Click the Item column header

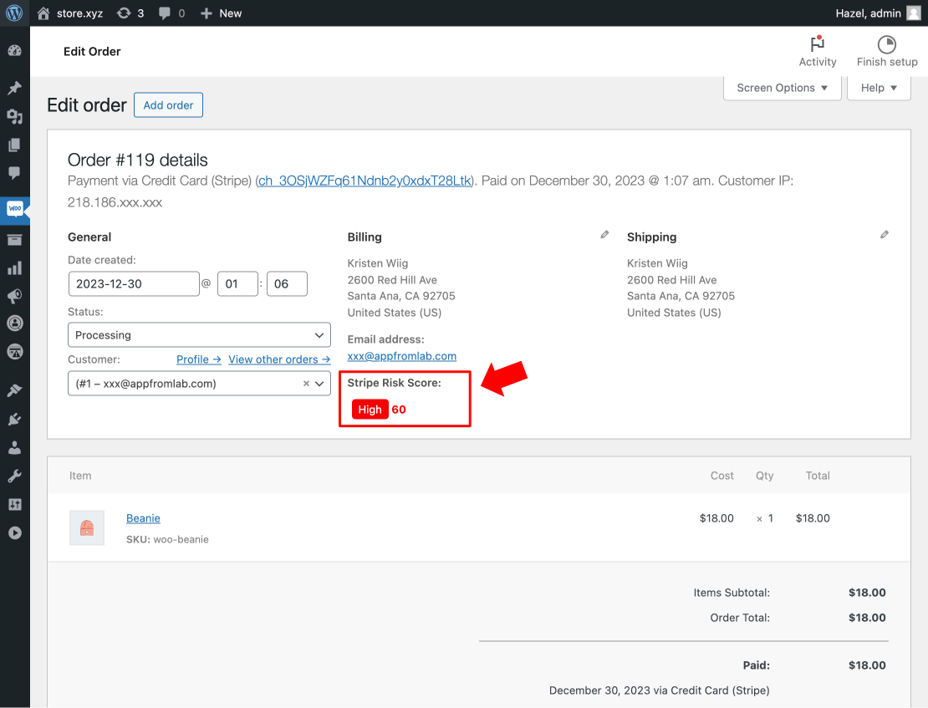tap(80, 476)
